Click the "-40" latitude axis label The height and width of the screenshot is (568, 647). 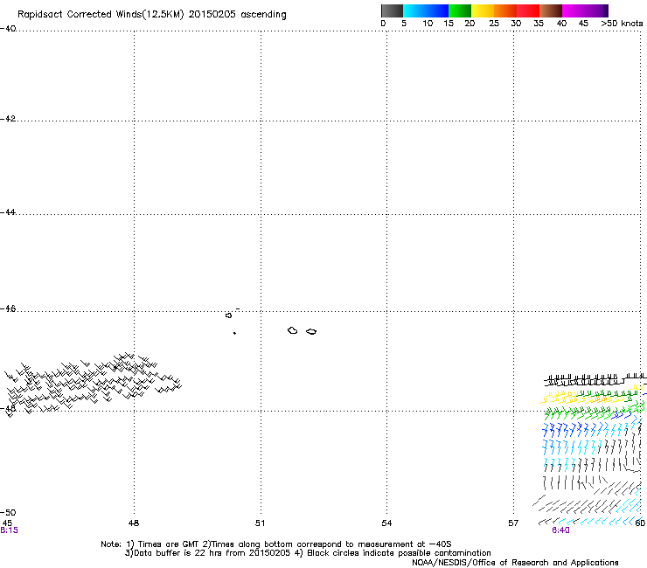8,29
